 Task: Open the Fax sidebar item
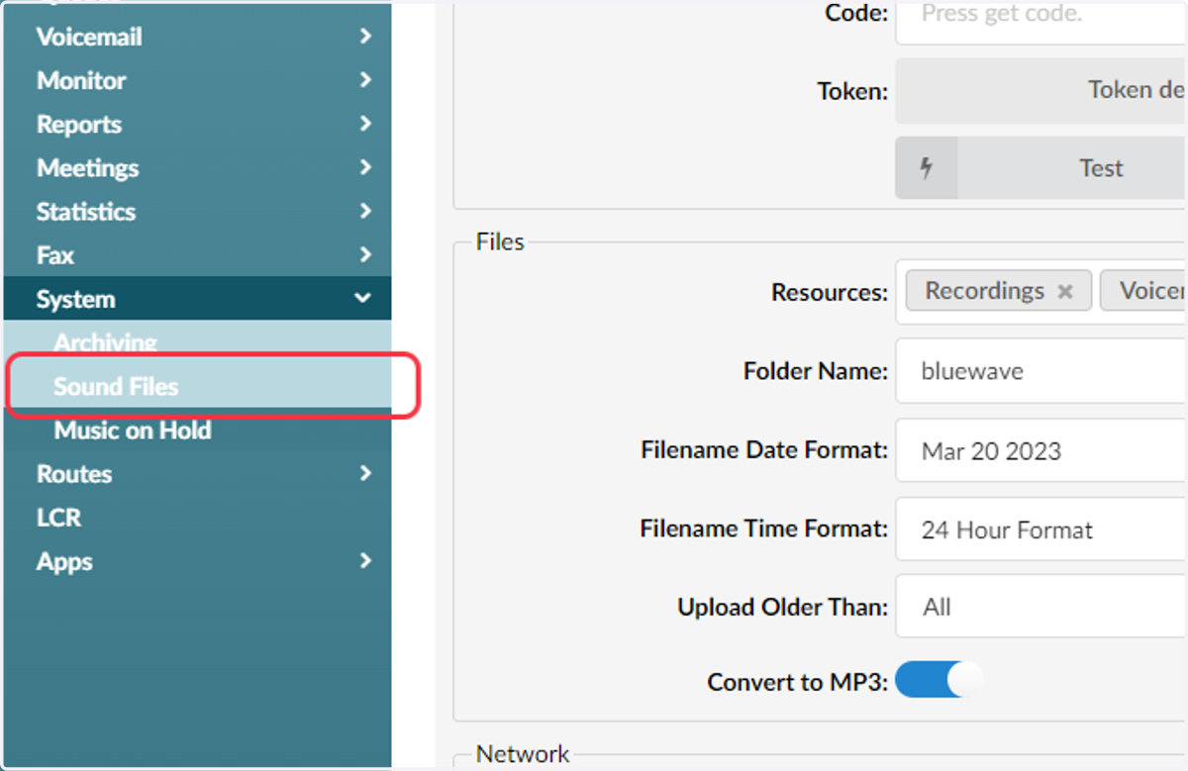click(198, 254)
